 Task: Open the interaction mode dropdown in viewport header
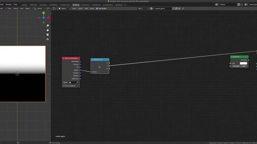pyautogui.click(x=3, y=8)
